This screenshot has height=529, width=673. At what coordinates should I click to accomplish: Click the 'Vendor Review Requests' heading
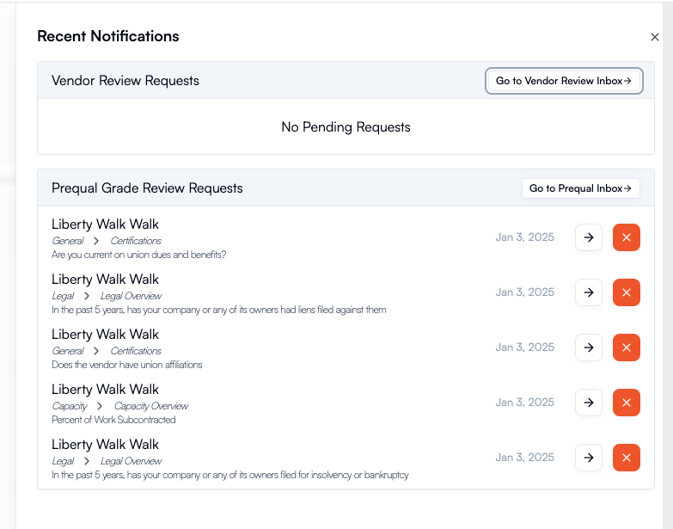click(x=125, y=81)
